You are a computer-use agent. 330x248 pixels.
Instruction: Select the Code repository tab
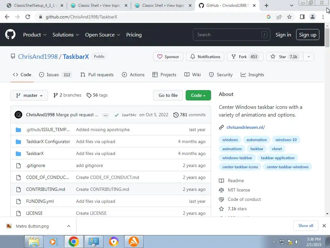click(x=22, y=75)
